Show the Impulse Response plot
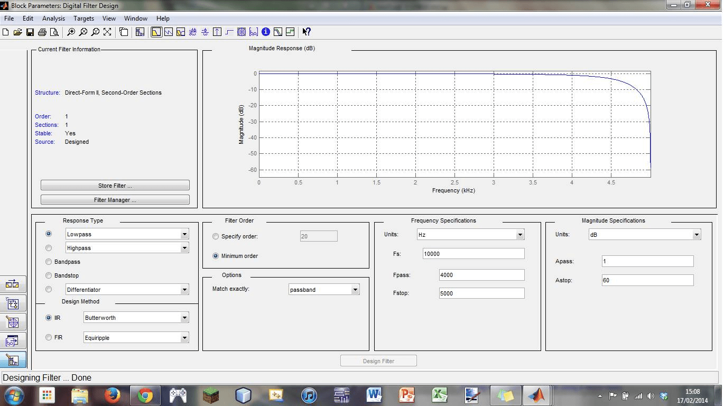The width and height of the screenshot is (724, 406). coord(217,32)
